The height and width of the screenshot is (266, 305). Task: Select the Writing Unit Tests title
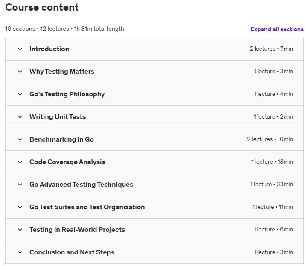(x=58, y=117)
